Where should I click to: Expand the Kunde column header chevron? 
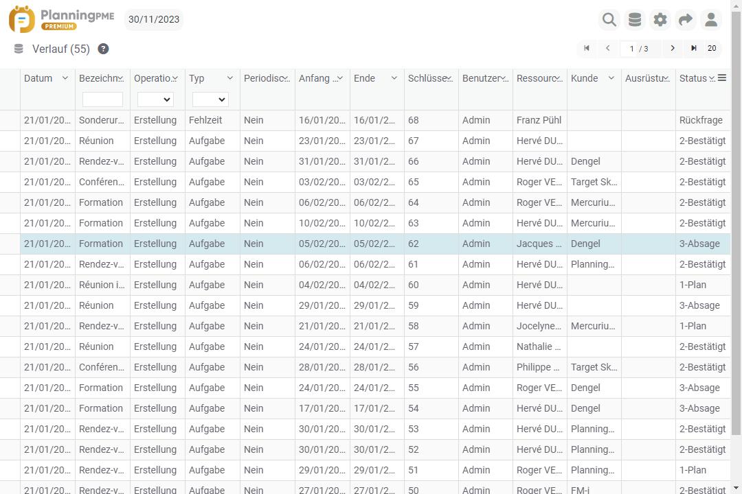[x=611, y=78]
